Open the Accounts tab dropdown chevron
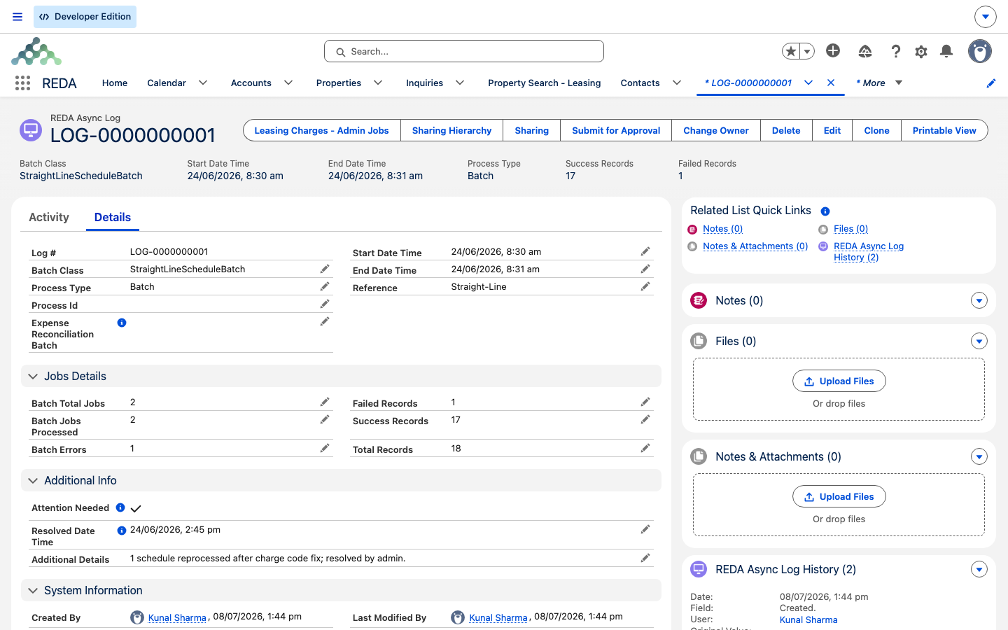The width and height of the screenshot is (1008, 630). (x=288, y=83)
